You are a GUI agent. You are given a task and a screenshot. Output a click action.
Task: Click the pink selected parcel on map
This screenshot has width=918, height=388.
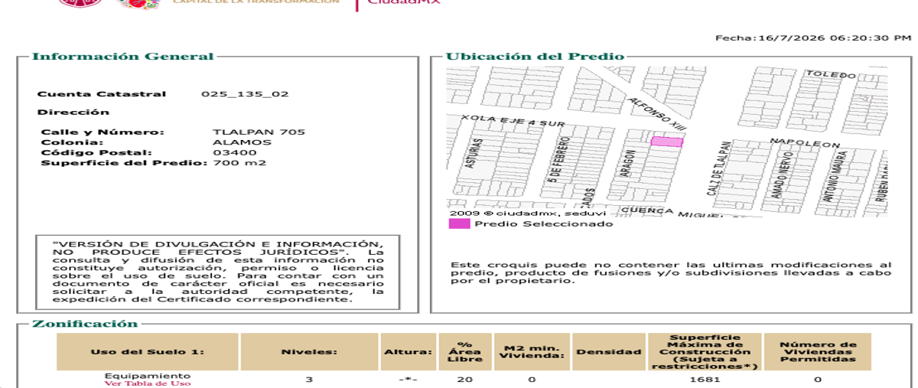click(x=666, y=142)
